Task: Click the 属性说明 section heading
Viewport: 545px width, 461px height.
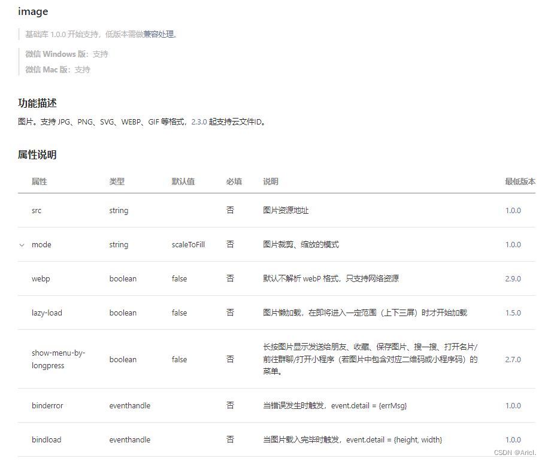Action: coord(37,154)
